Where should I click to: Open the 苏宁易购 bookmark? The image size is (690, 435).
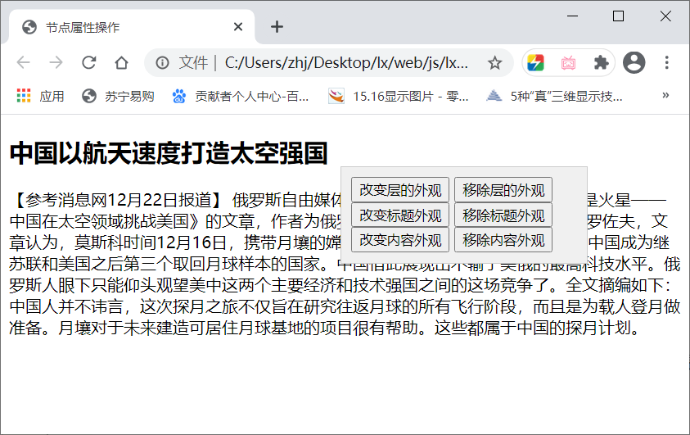[x=118, y=96]
